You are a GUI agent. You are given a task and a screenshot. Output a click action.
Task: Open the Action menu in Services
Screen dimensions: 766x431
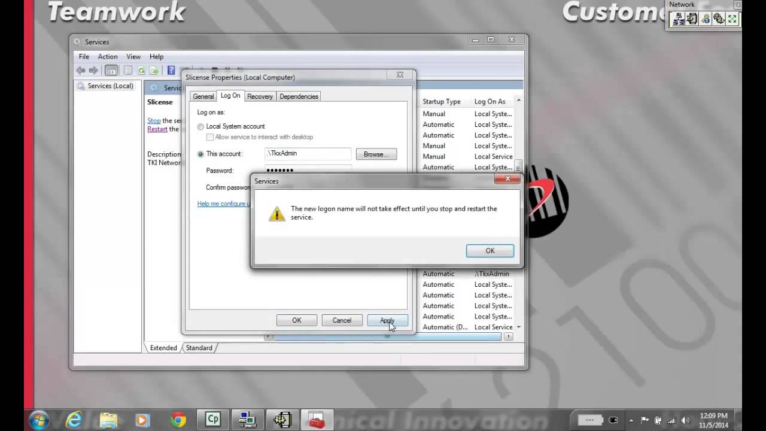click(108, 56)
